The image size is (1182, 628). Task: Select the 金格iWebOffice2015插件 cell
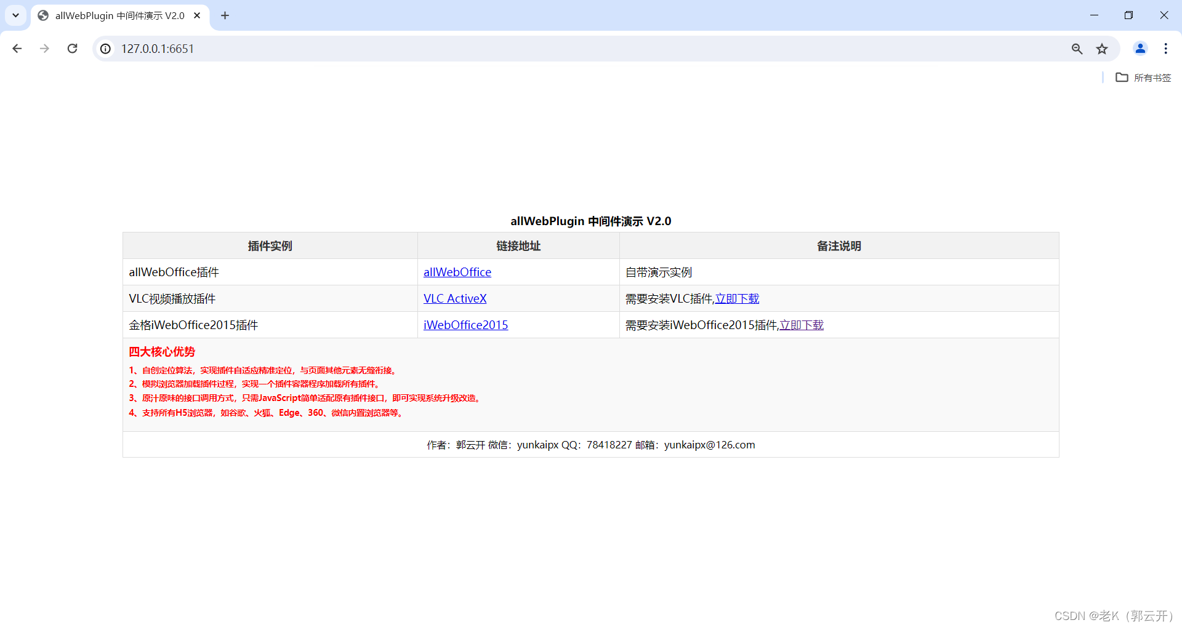click(x=270, y=325)
